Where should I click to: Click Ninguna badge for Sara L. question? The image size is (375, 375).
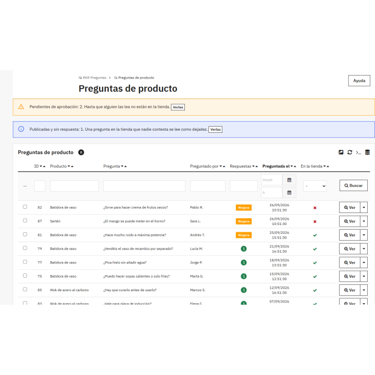pyautogui.click(x=243, y=221)
